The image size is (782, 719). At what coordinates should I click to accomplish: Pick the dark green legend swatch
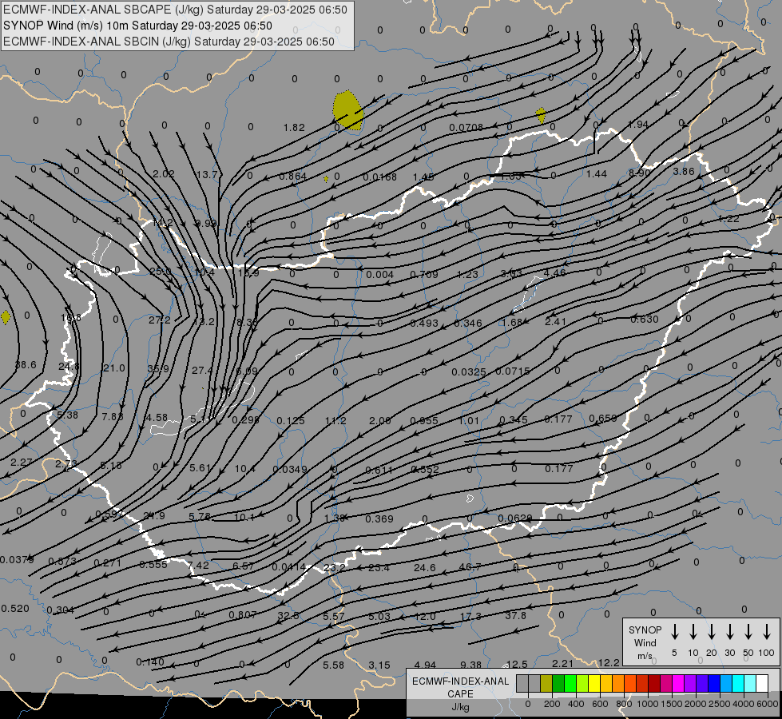click(x=558, y=683)
